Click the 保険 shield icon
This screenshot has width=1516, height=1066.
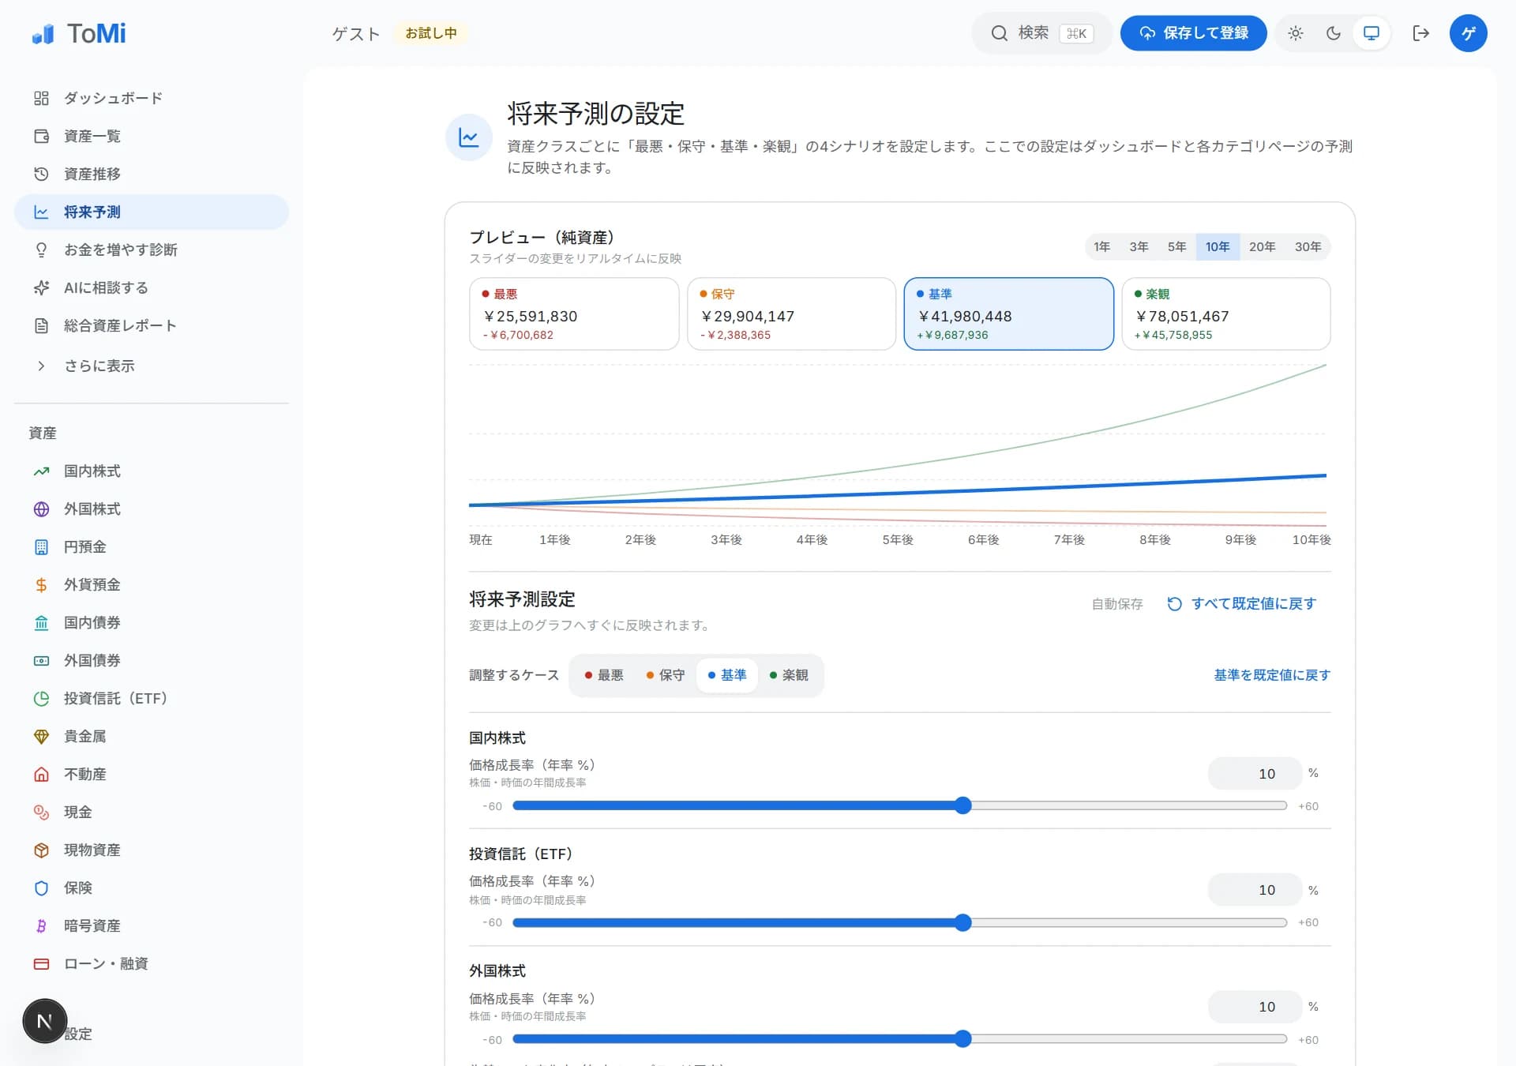point(41,888)
